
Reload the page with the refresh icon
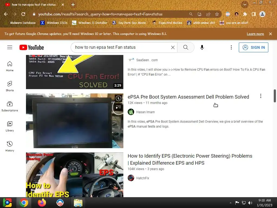(x=23, y=14)
